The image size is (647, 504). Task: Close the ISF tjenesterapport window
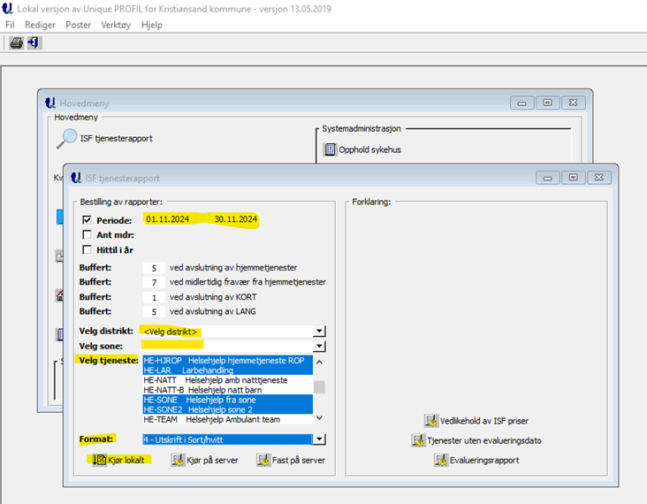pyautogui.click(x=598, y=178)
